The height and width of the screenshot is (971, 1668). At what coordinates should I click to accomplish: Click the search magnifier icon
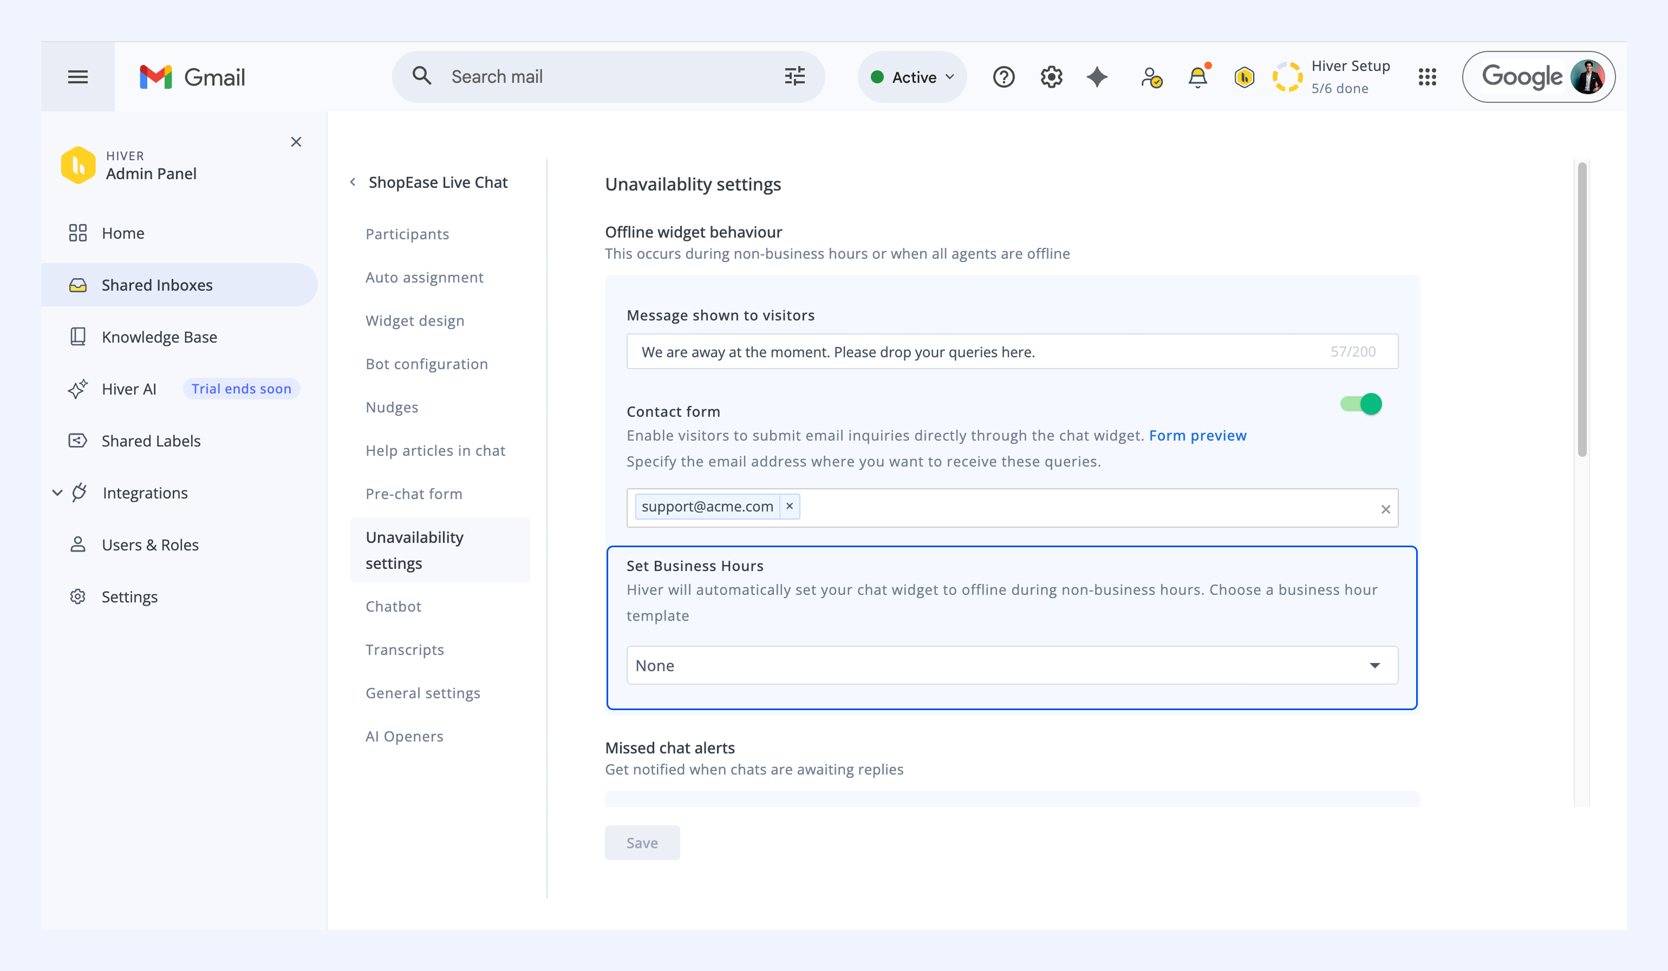click(x=422, y=76)
